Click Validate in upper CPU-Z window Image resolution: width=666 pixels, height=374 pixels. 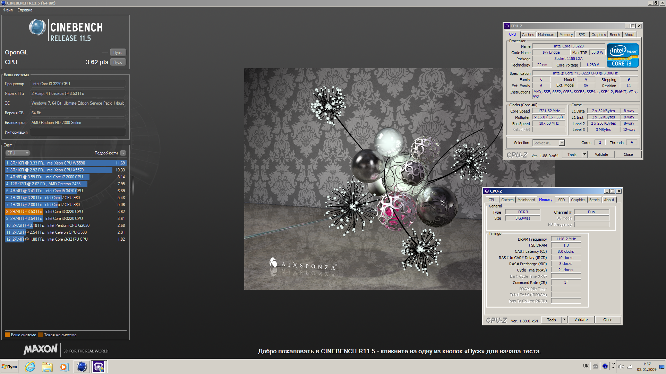coord(601,155)
